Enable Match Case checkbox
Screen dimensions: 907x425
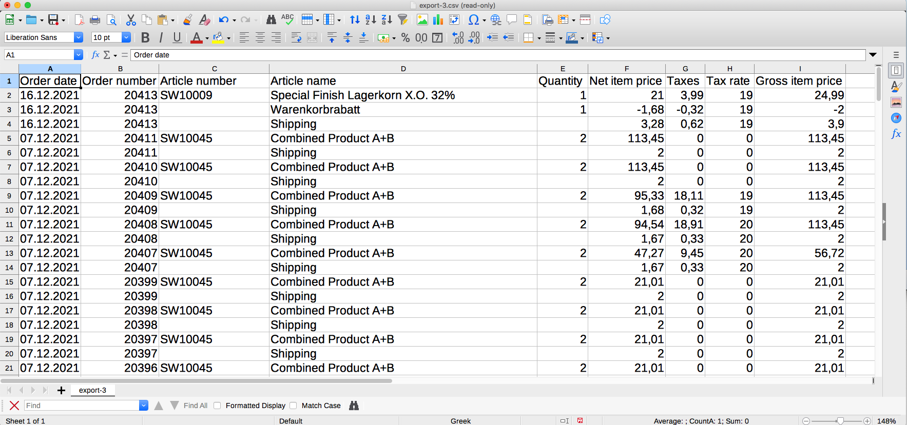tap(293, 406)
